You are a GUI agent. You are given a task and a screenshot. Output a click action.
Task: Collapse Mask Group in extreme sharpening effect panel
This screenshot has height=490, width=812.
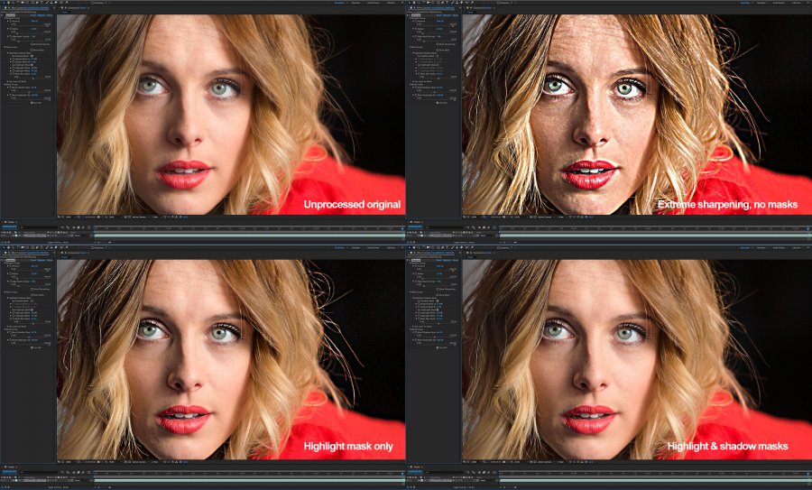point(411,47)
